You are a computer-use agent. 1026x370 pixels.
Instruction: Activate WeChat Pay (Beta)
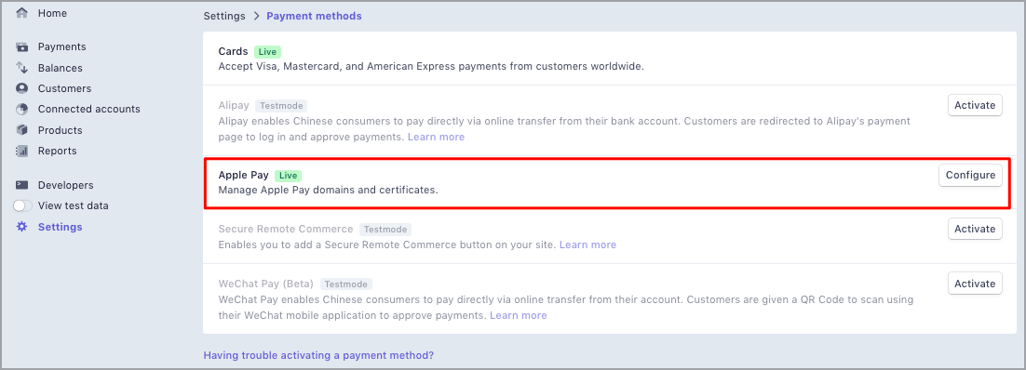pos(975,284)
